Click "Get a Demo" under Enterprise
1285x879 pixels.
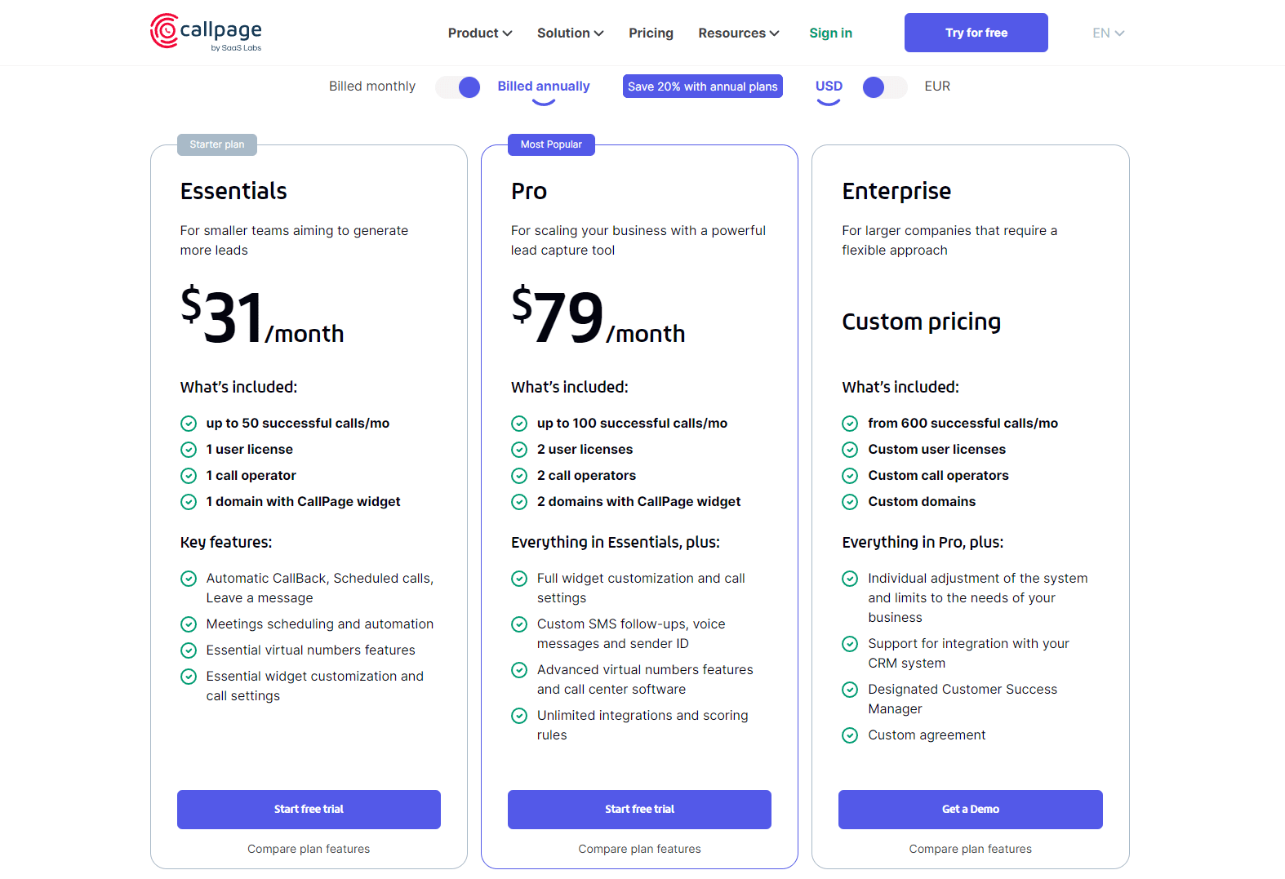970,809
